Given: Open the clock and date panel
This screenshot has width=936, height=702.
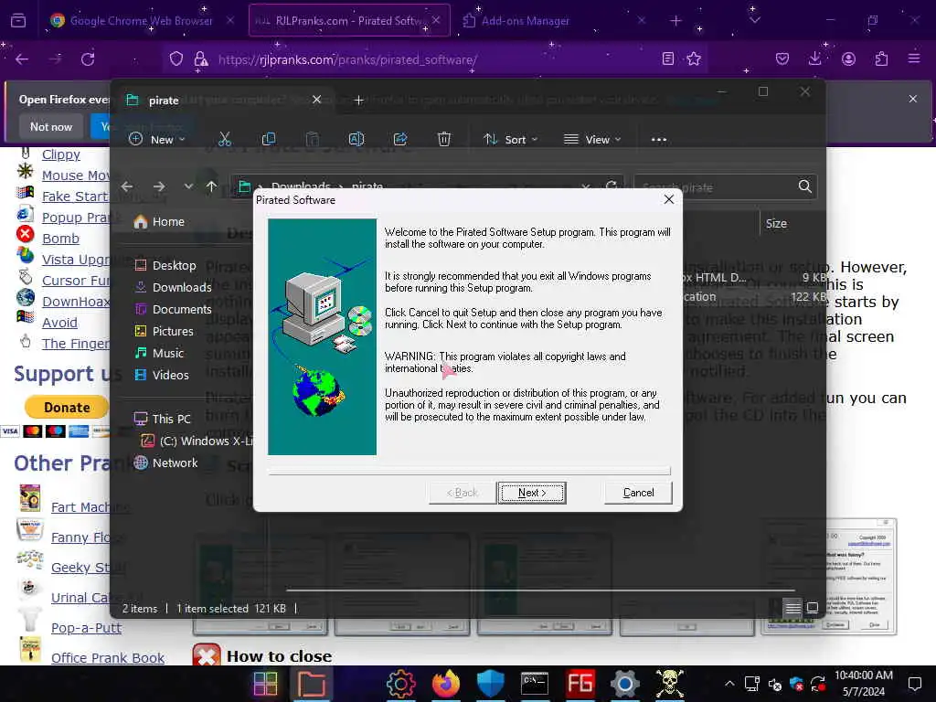Looking at the screenshot, I should 863,684.
